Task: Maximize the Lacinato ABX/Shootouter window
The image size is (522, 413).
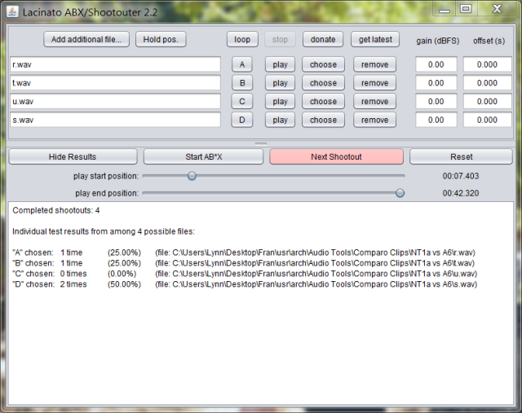Action: (466, 9)
